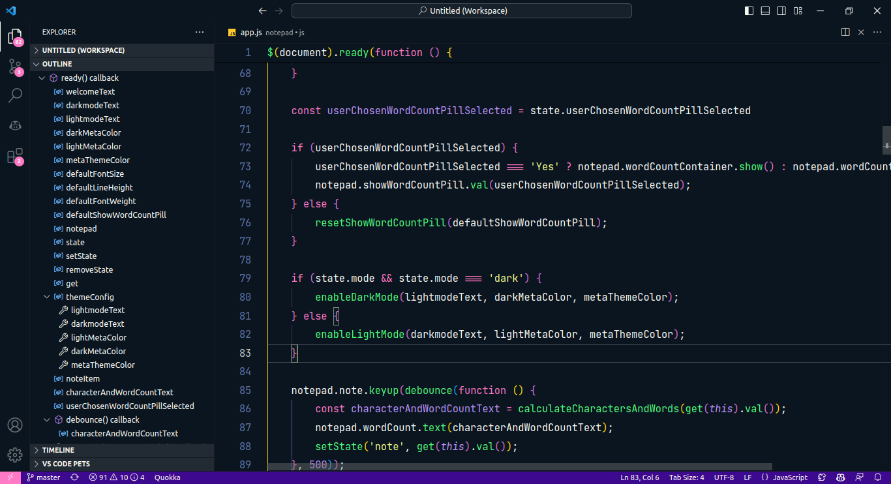Collapse themeConfig outline node
This screenshot has height=484, width=891.
click(x=47, y=297)
